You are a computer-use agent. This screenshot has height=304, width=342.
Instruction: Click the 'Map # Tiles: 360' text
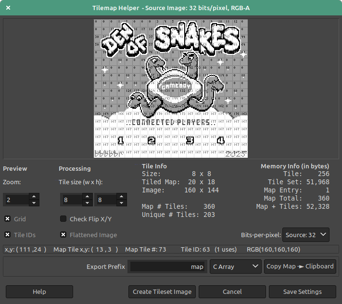pyautogui.click(x=178, y=206)
